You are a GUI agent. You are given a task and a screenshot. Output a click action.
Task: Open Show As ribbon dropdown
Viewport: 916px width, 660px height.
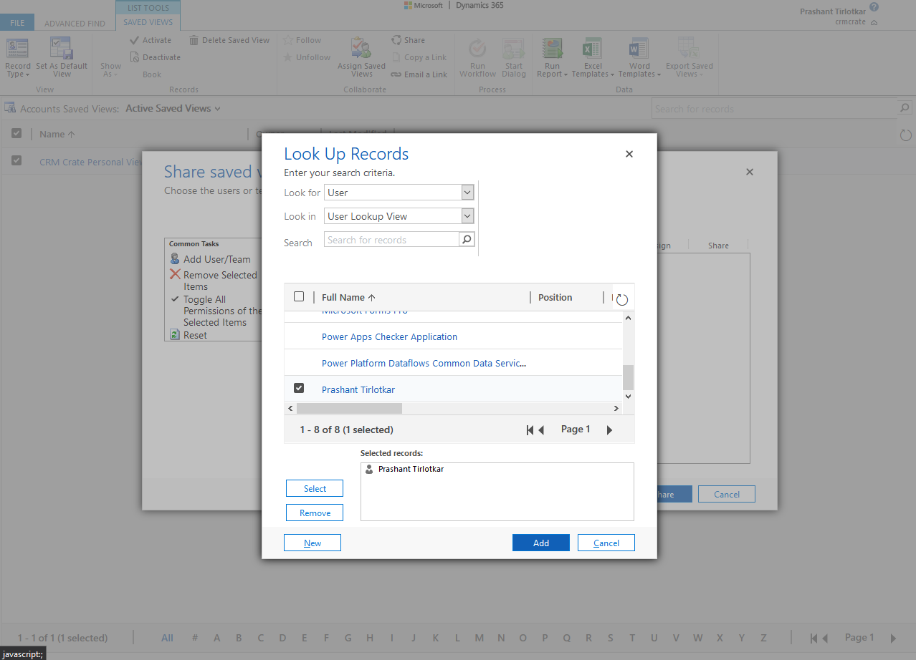tap(110, 69)
